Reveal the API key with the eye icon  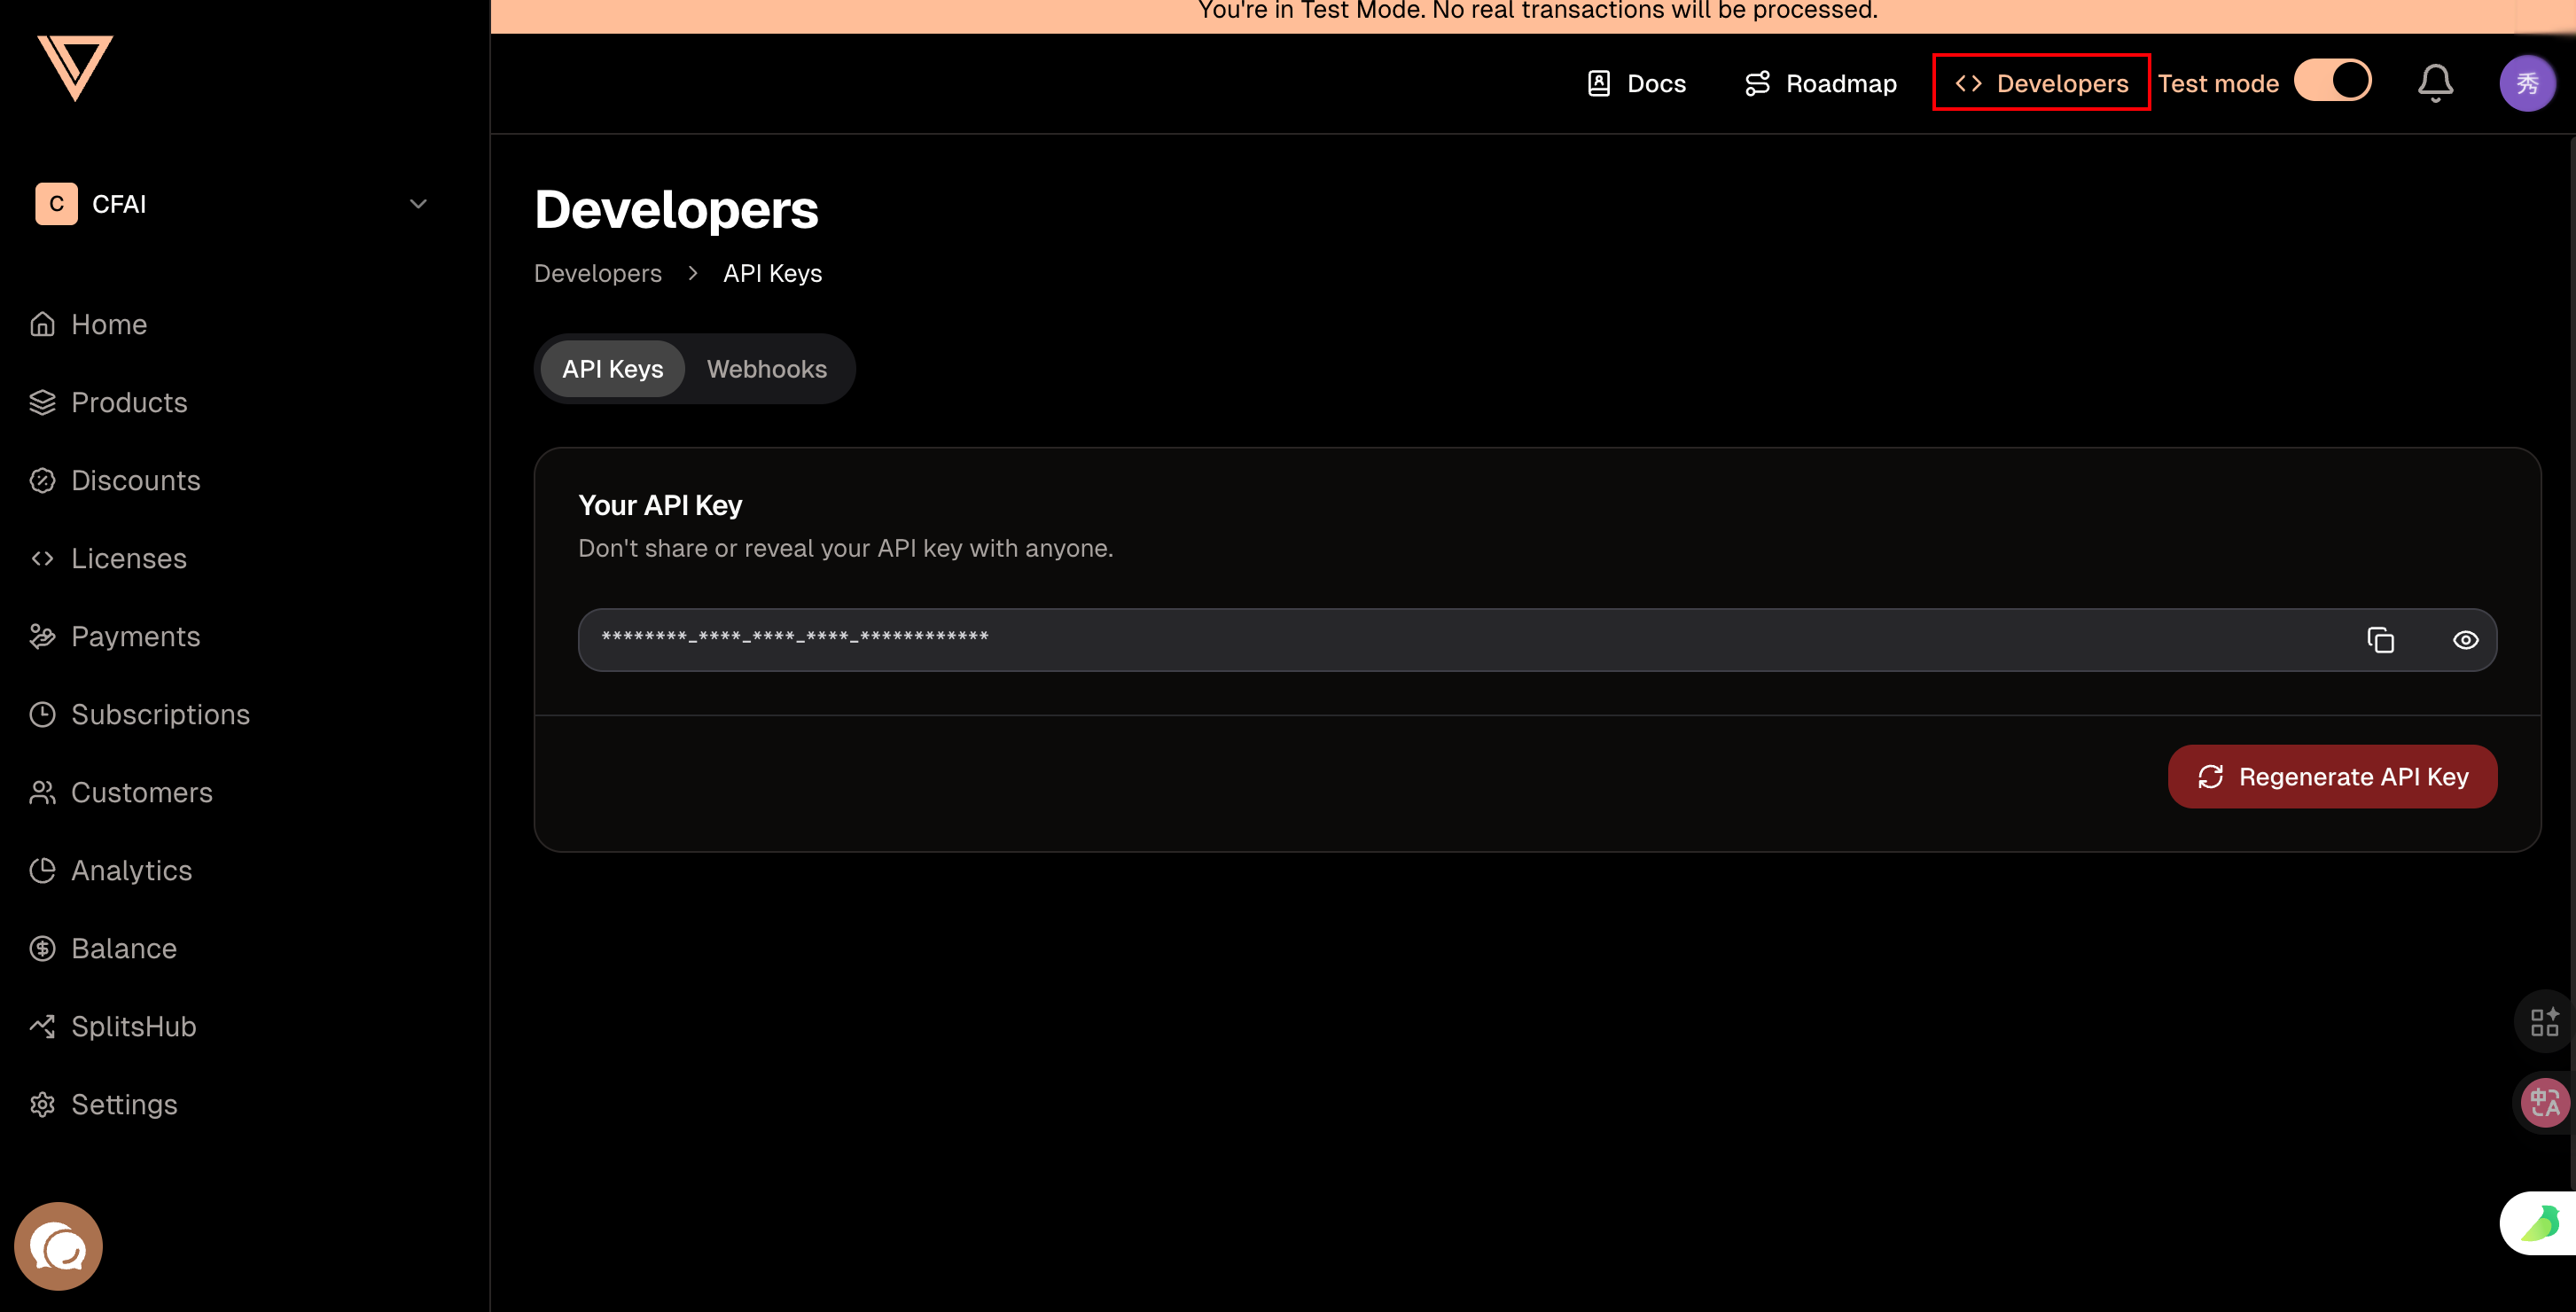click(2465, 640)
